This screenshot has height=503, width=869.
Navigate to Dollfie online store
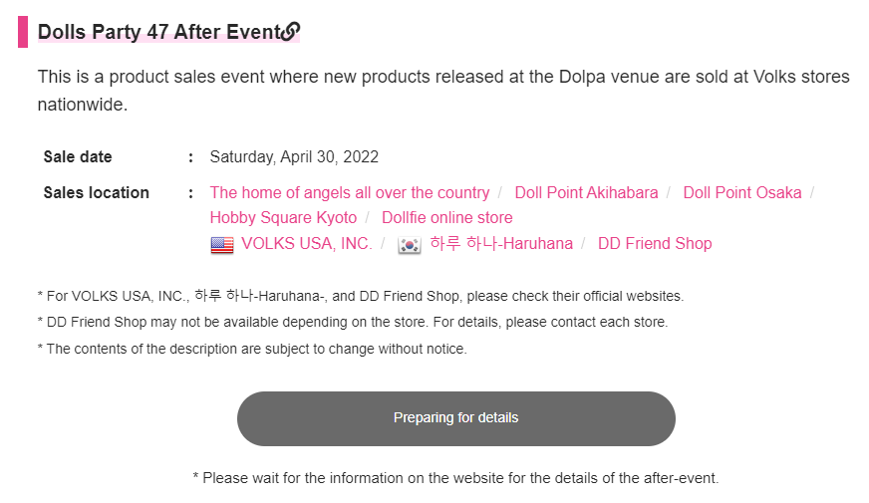coord(446,217)
